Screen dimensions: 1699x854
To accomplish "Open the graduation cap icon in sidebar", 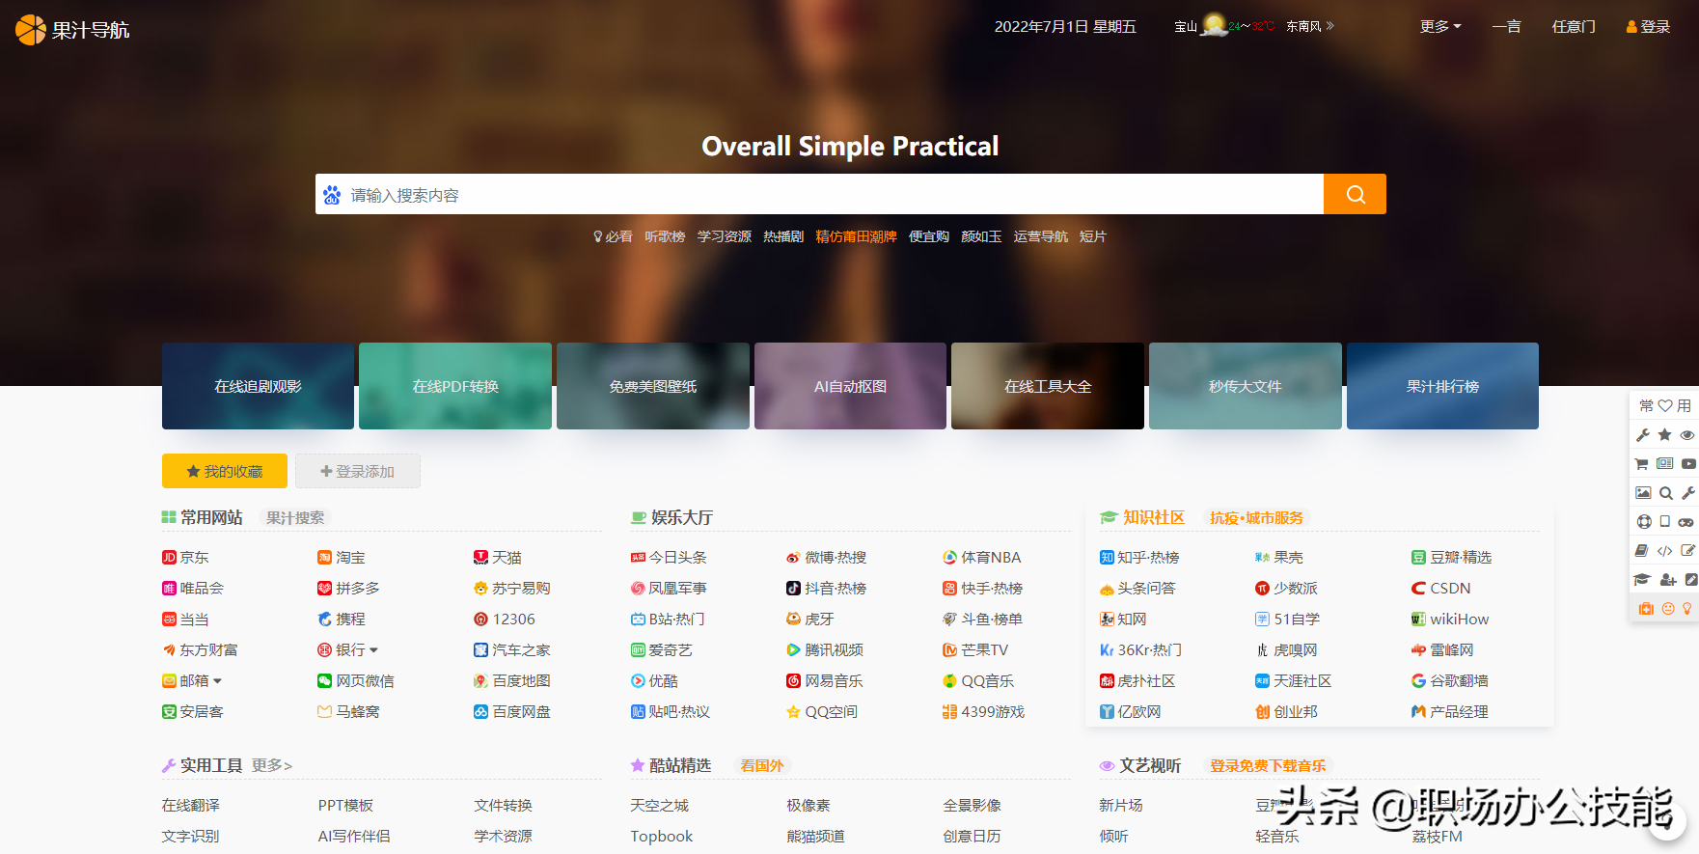I will click(1642, 580).
